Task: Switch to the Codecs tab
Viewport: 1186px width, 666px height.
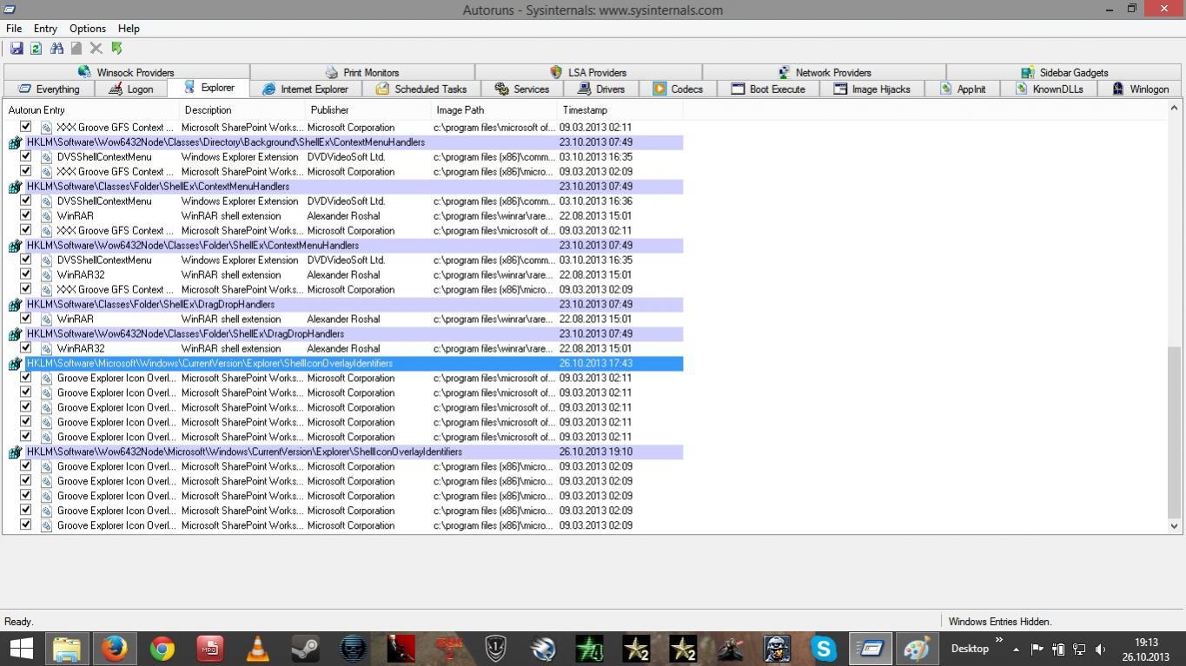Action: (678, 89)
